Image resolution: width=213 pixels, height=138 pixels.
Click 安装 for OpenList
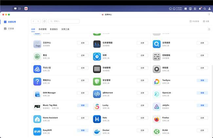pos(202,93)
